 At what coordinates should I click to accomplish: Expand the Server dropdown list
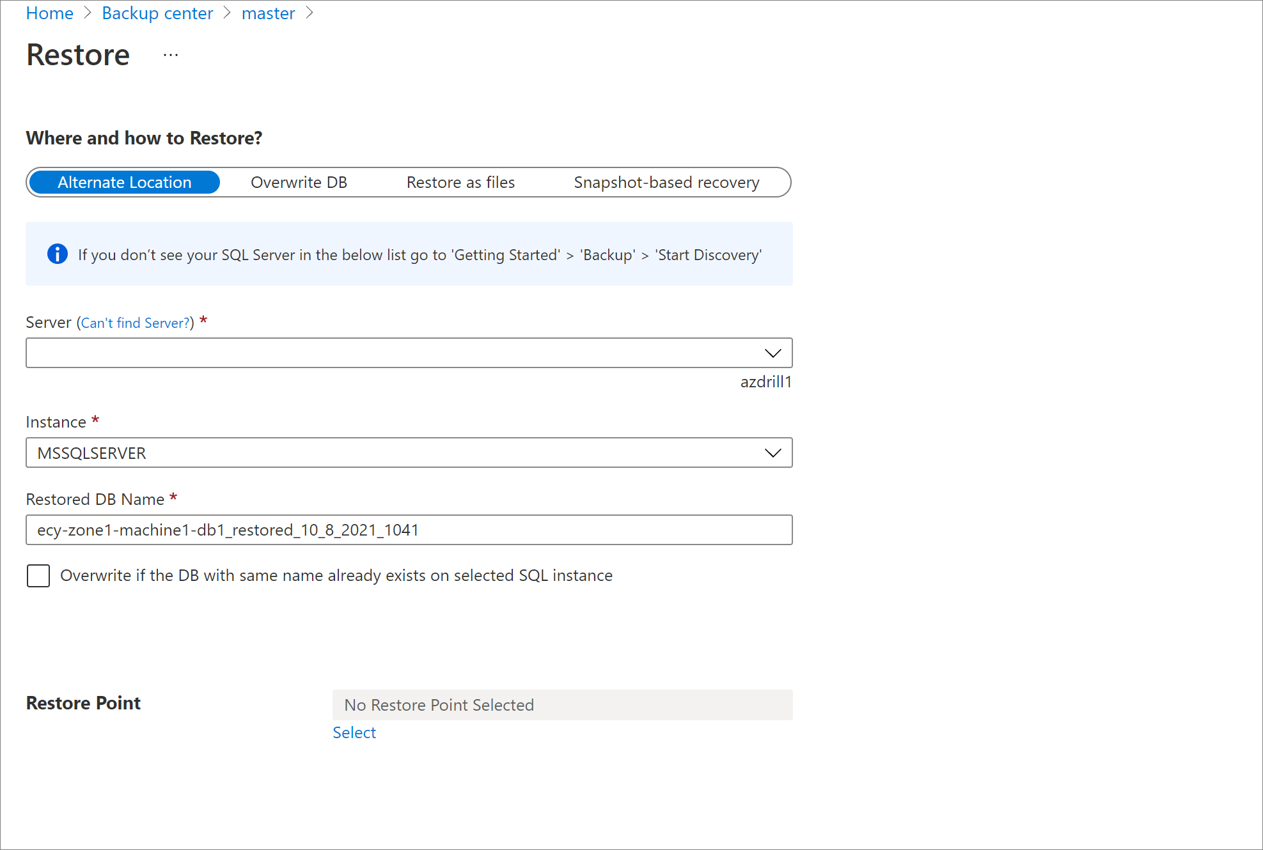409,353
